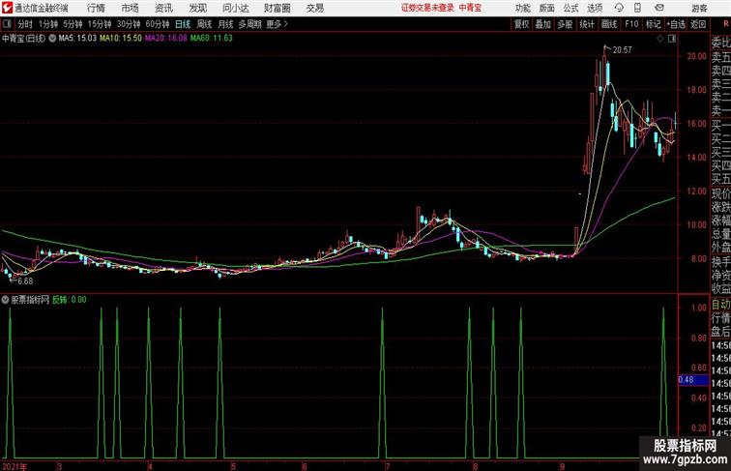
Task: Switch to the 15分钟 period tab
Action: (x=100, y=24)
